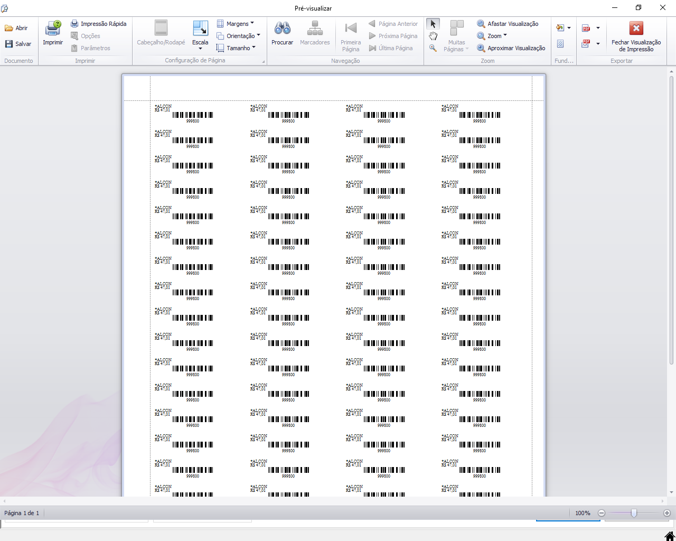The image size is (676, 541).
Task: Open the Orientação dropdown
Action: [239, 36]
